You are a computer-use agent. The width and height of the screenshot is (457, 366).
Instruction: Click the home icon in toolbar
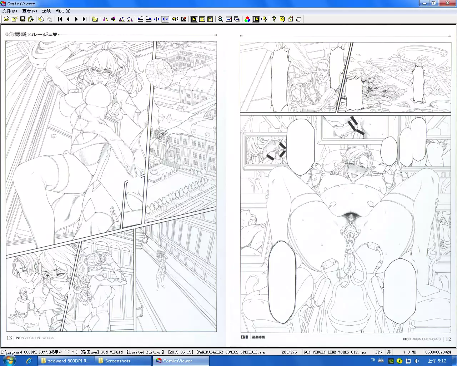click(291, 19)
